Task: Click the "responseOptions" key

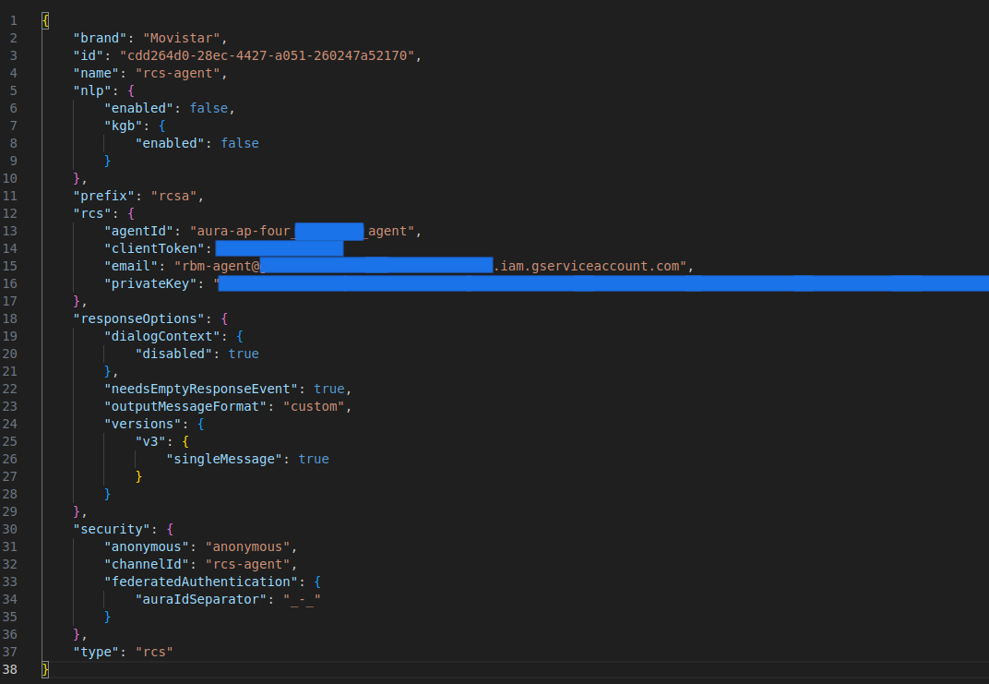Action: [138, 319]
